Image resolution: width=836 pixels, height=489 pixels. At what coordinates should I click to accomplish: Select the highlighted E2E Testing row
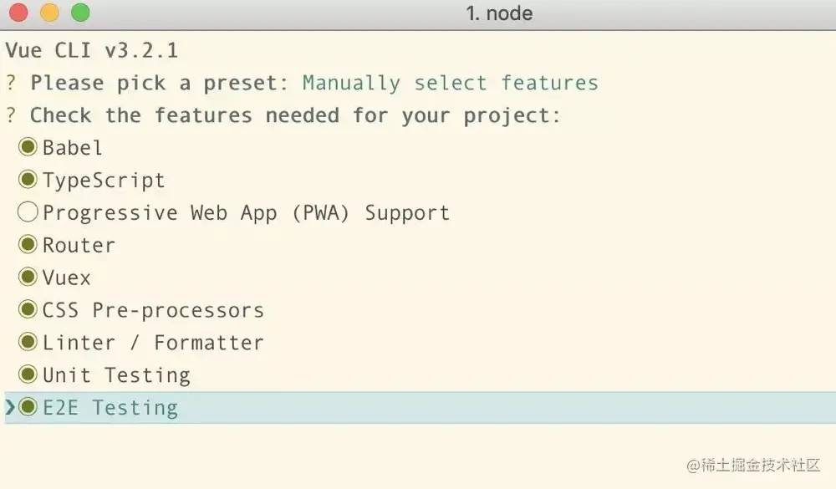point(418,408)
